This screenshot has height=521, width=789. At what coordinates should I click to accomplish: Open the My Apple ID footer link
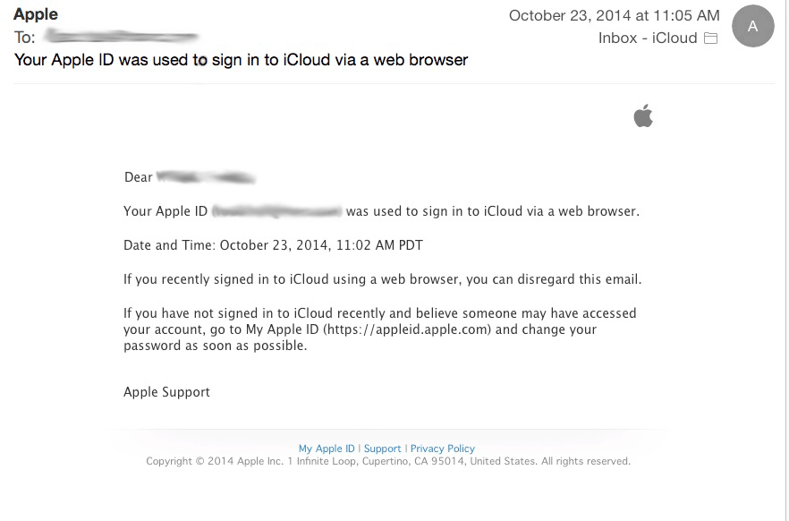click(x=327, y=448)
